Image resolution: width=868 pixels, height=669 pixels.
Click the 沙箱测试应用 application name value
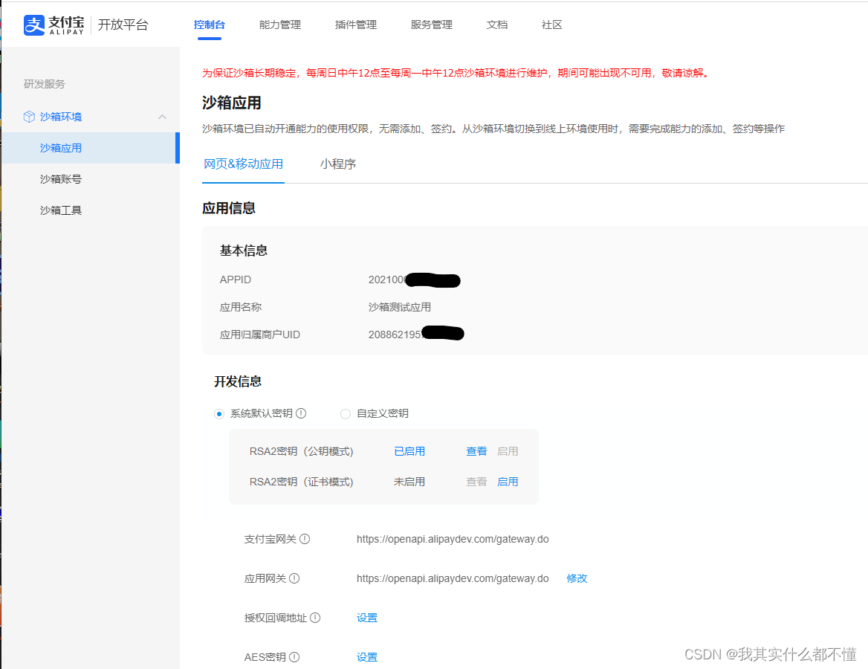pos(400,307)
